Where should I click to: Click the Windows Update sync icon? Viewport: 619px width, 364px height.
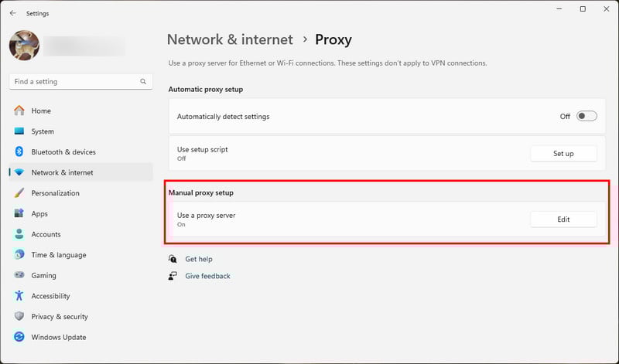(19, 337)
